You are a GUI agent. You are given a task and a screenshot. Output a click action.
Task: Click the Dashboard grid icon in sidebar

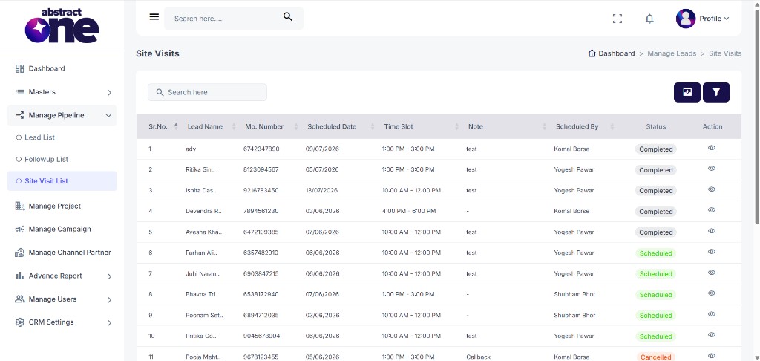(x=19, y=68)
